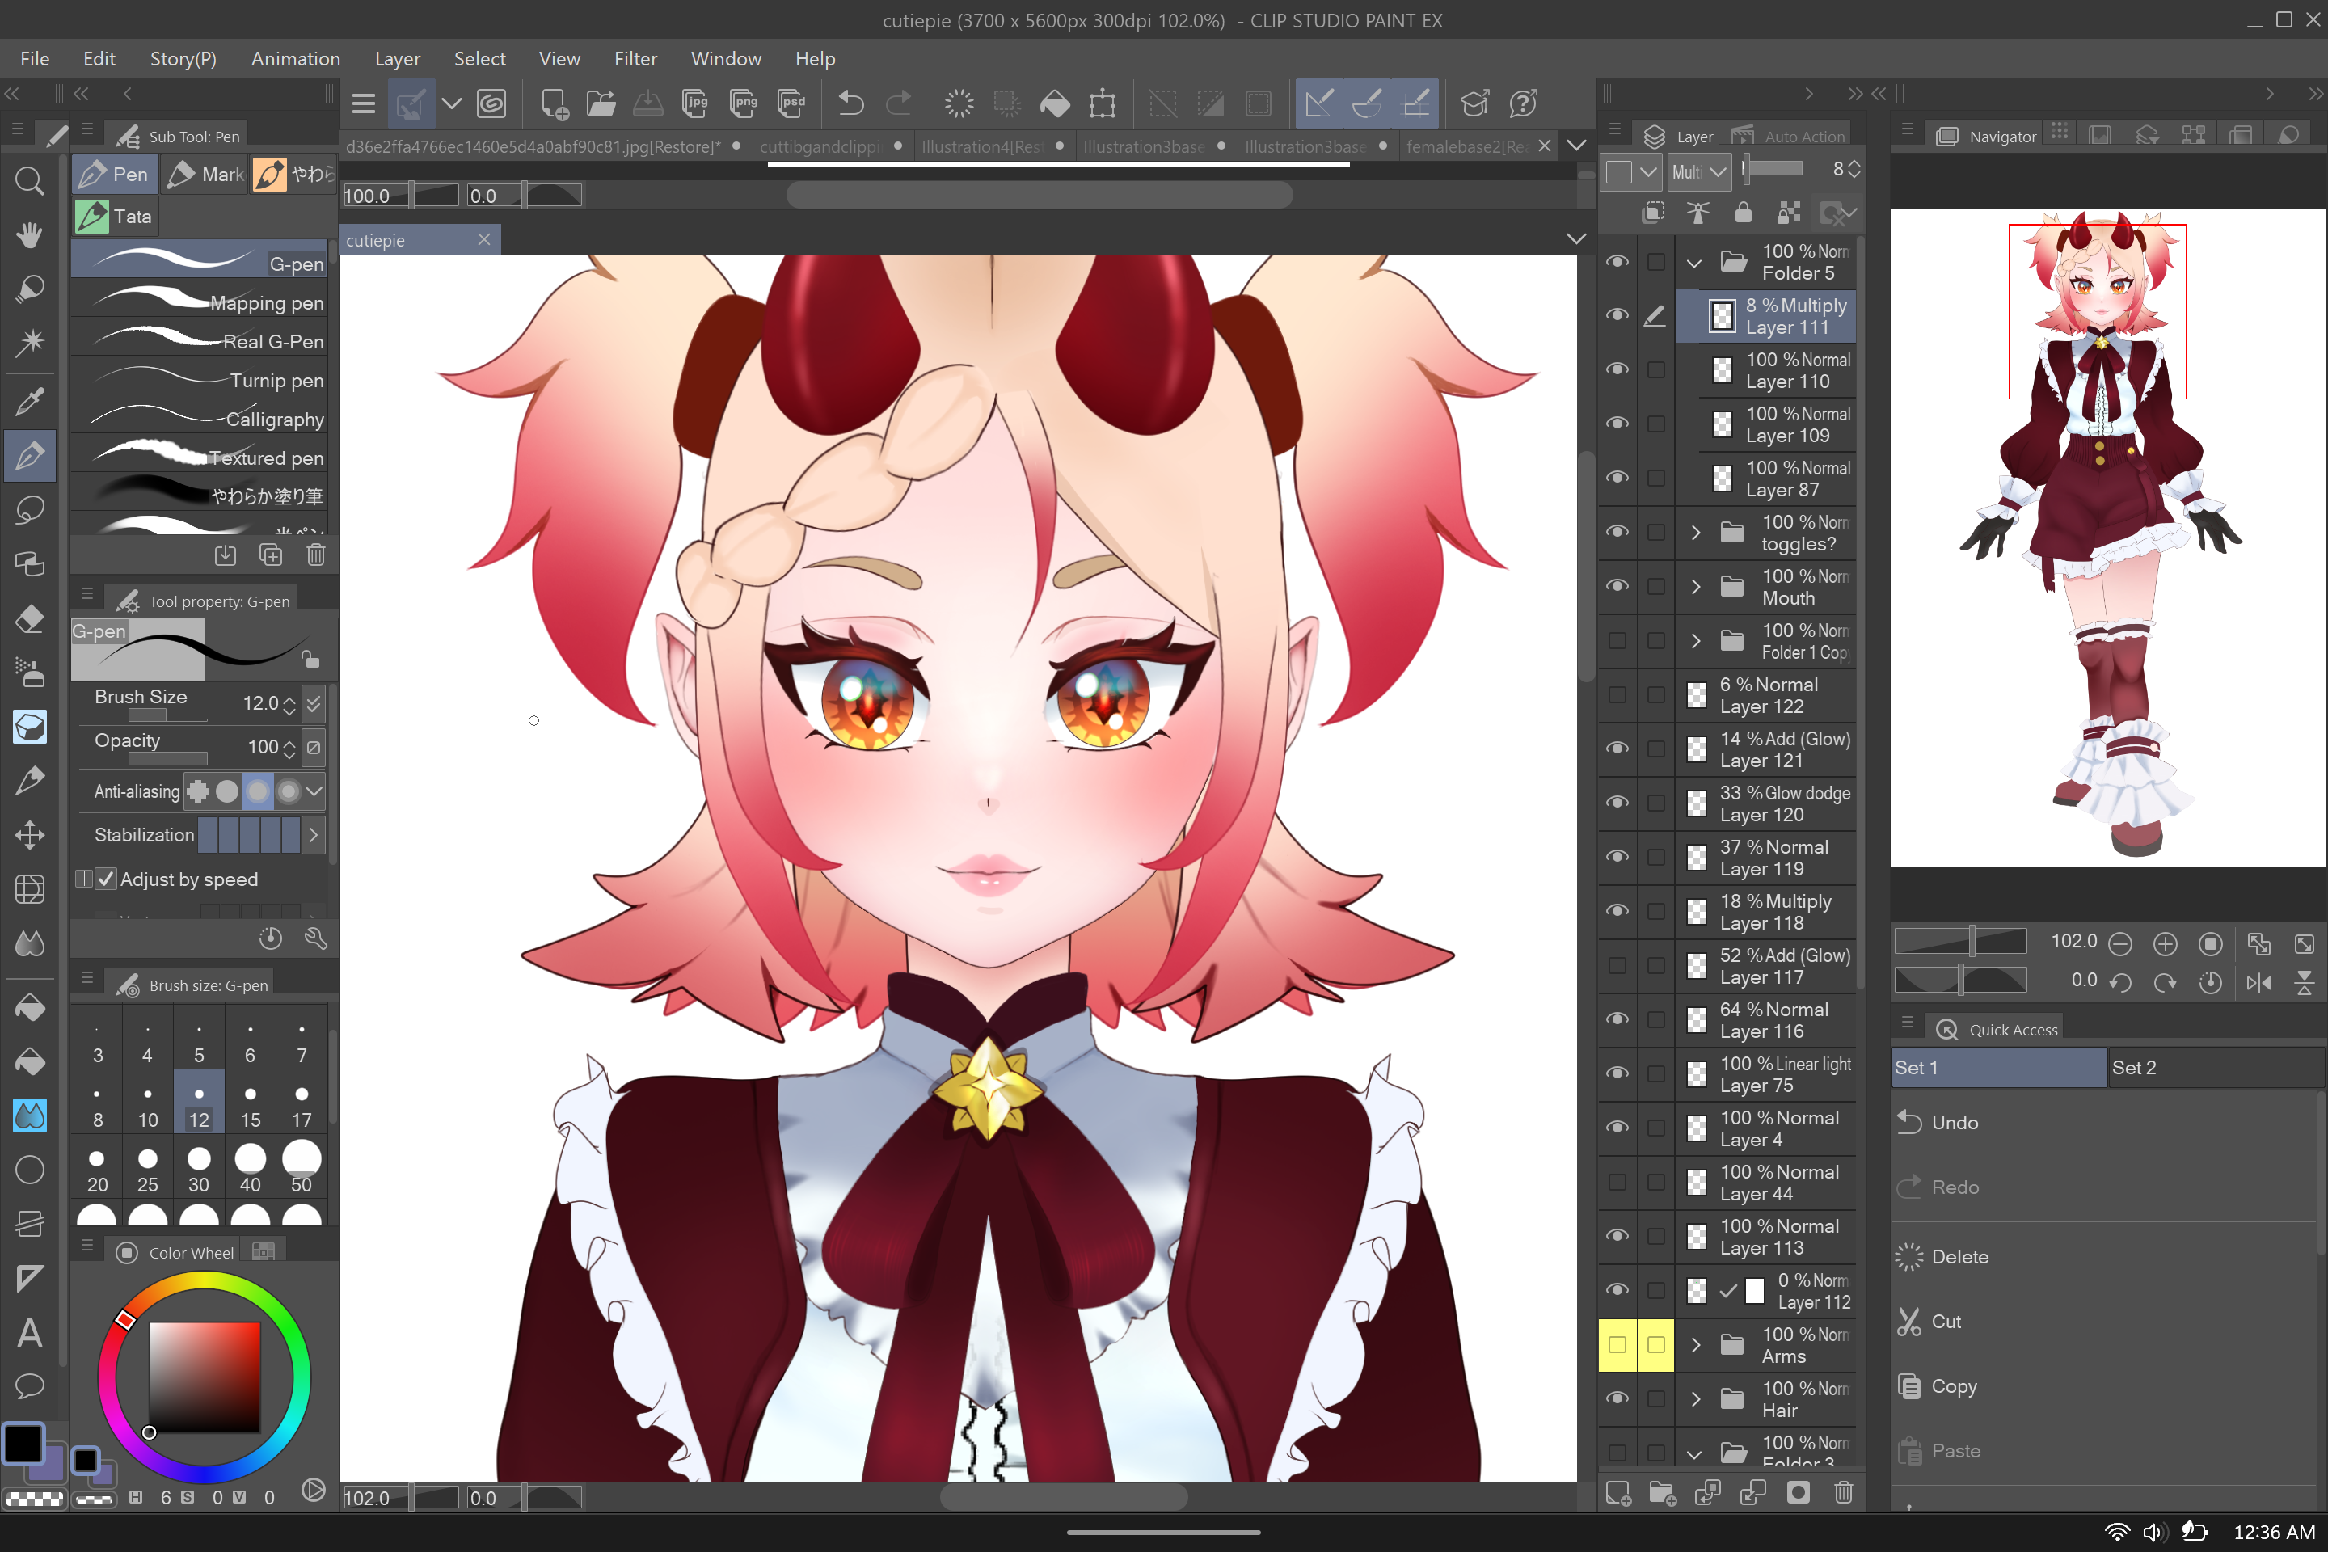Click the Navigator preview thumbnail

2107,538
